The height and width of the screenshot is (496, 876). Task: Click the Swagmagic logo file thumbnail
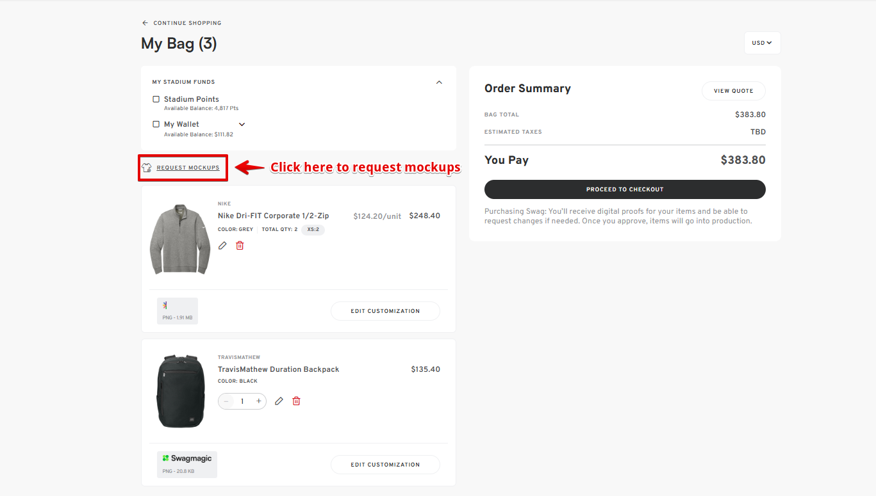coord(187,464)
